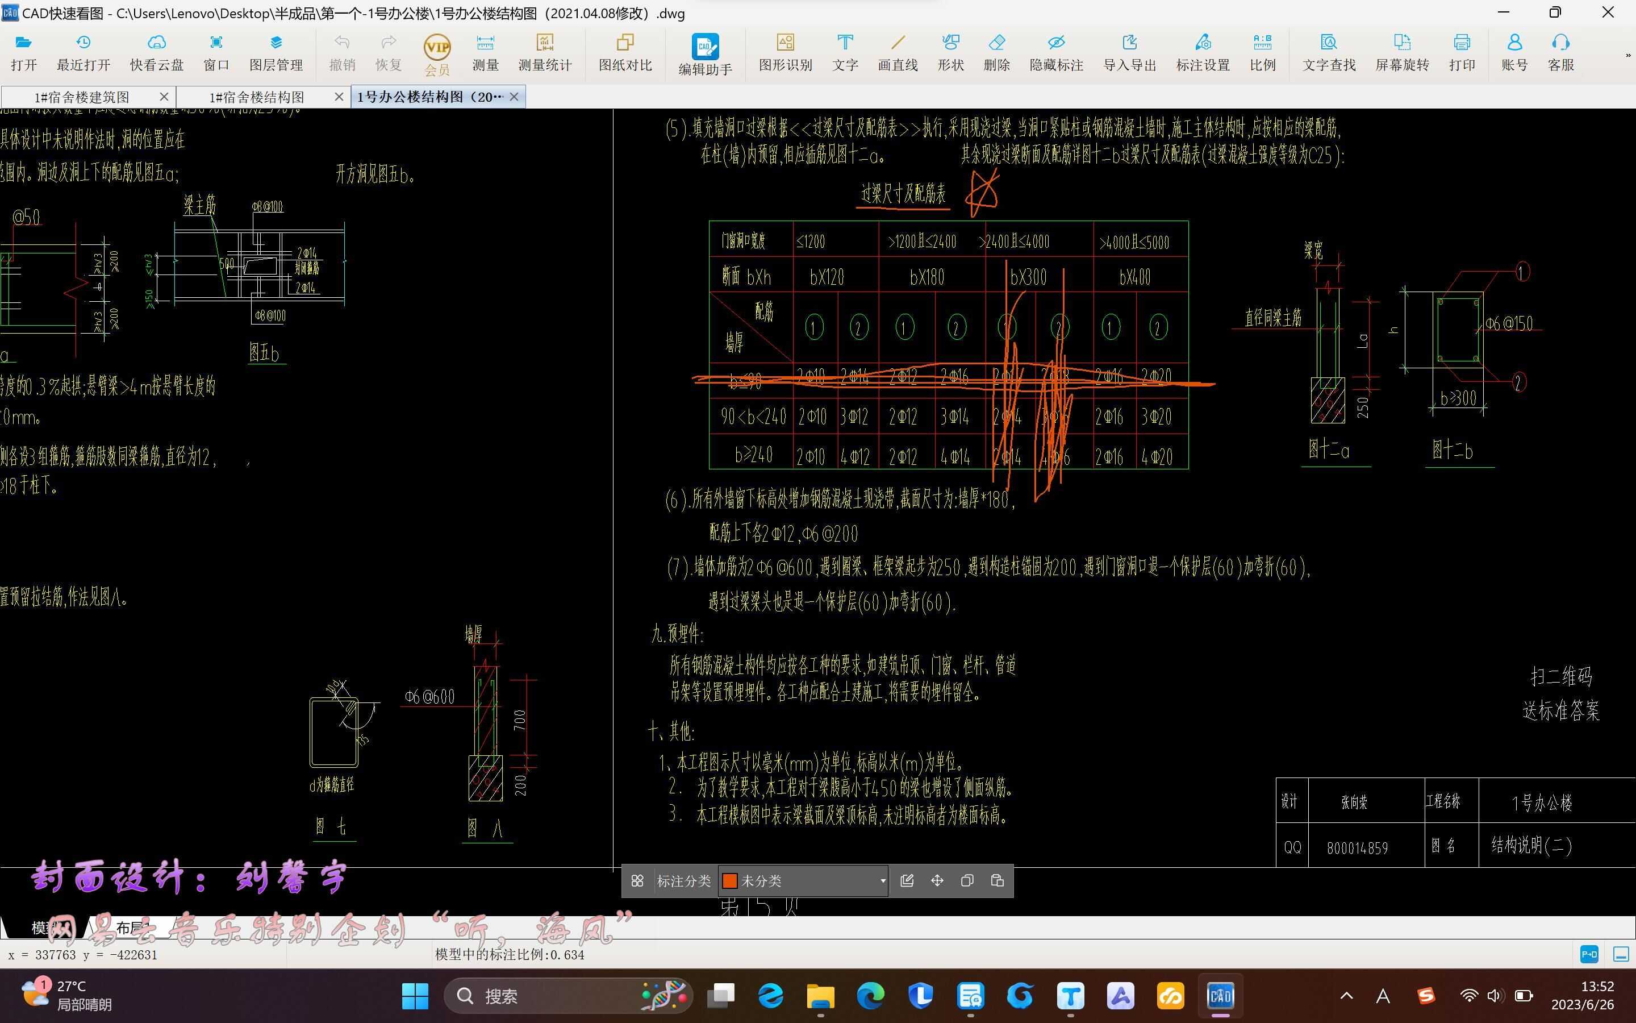The width and height of the screenshot is (1636, 1023).
Task: Select the 测量 measure tool
Action: pyautogui.click(x=485, y=53)
